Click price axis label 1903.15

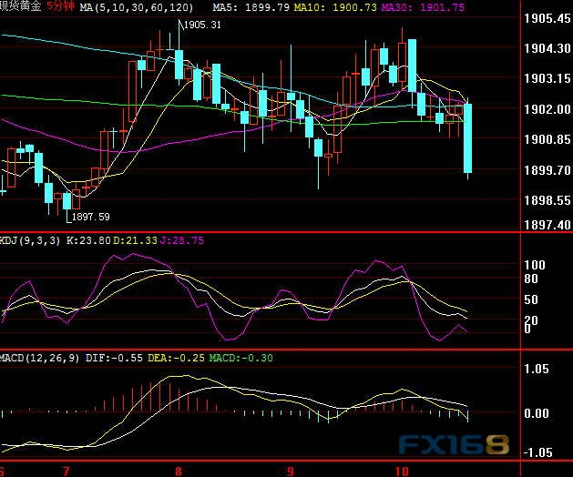tap(547, 78)
